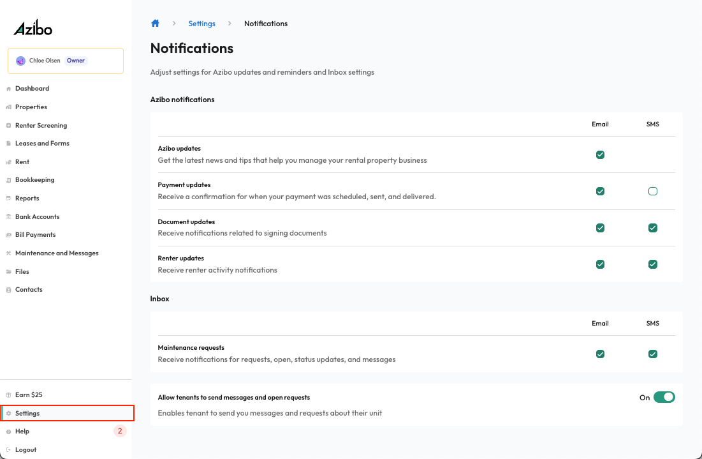The height and width of the screenshot is (459, 702).
Task: Click the Owner role badge
Action: [76, 61]
